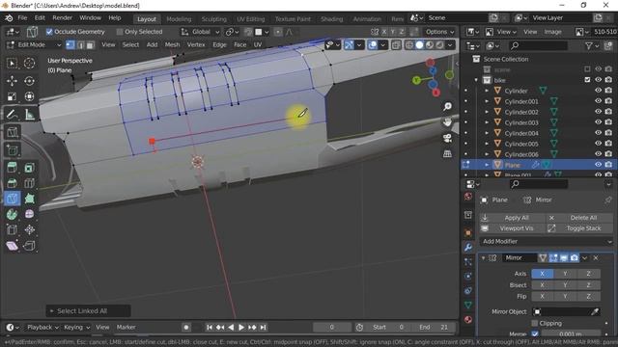Click the Apply All button
The height and width of the screenshot is (347, 618).
tap(513, 218)
